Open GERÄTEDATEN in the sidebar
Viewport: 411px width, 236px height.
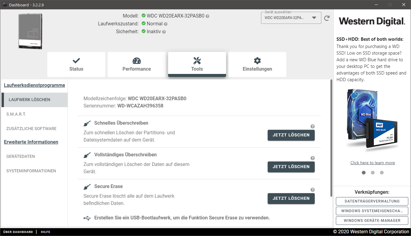[35, 157]
